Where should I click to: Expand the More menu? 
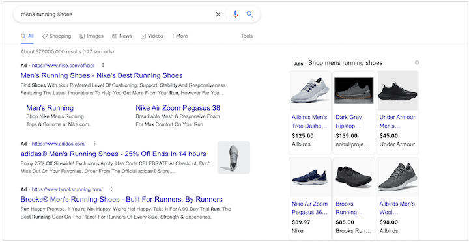[x=180, y=36]
